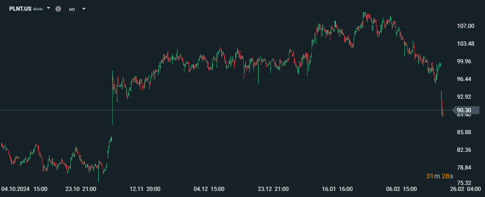This screenshot has height=197, width=485.
Task: Click the 26.02 04:00 time axis label
Action: click(465, 189)
